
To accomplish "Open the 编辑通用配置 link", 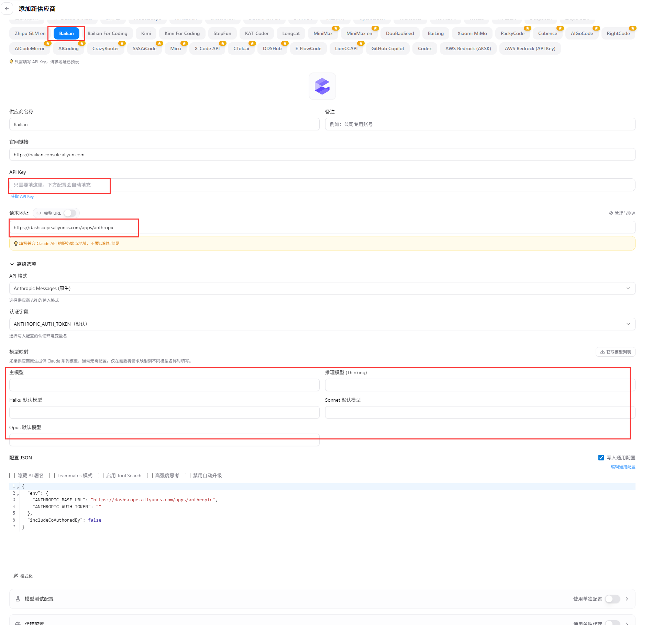I will [623, 467].
